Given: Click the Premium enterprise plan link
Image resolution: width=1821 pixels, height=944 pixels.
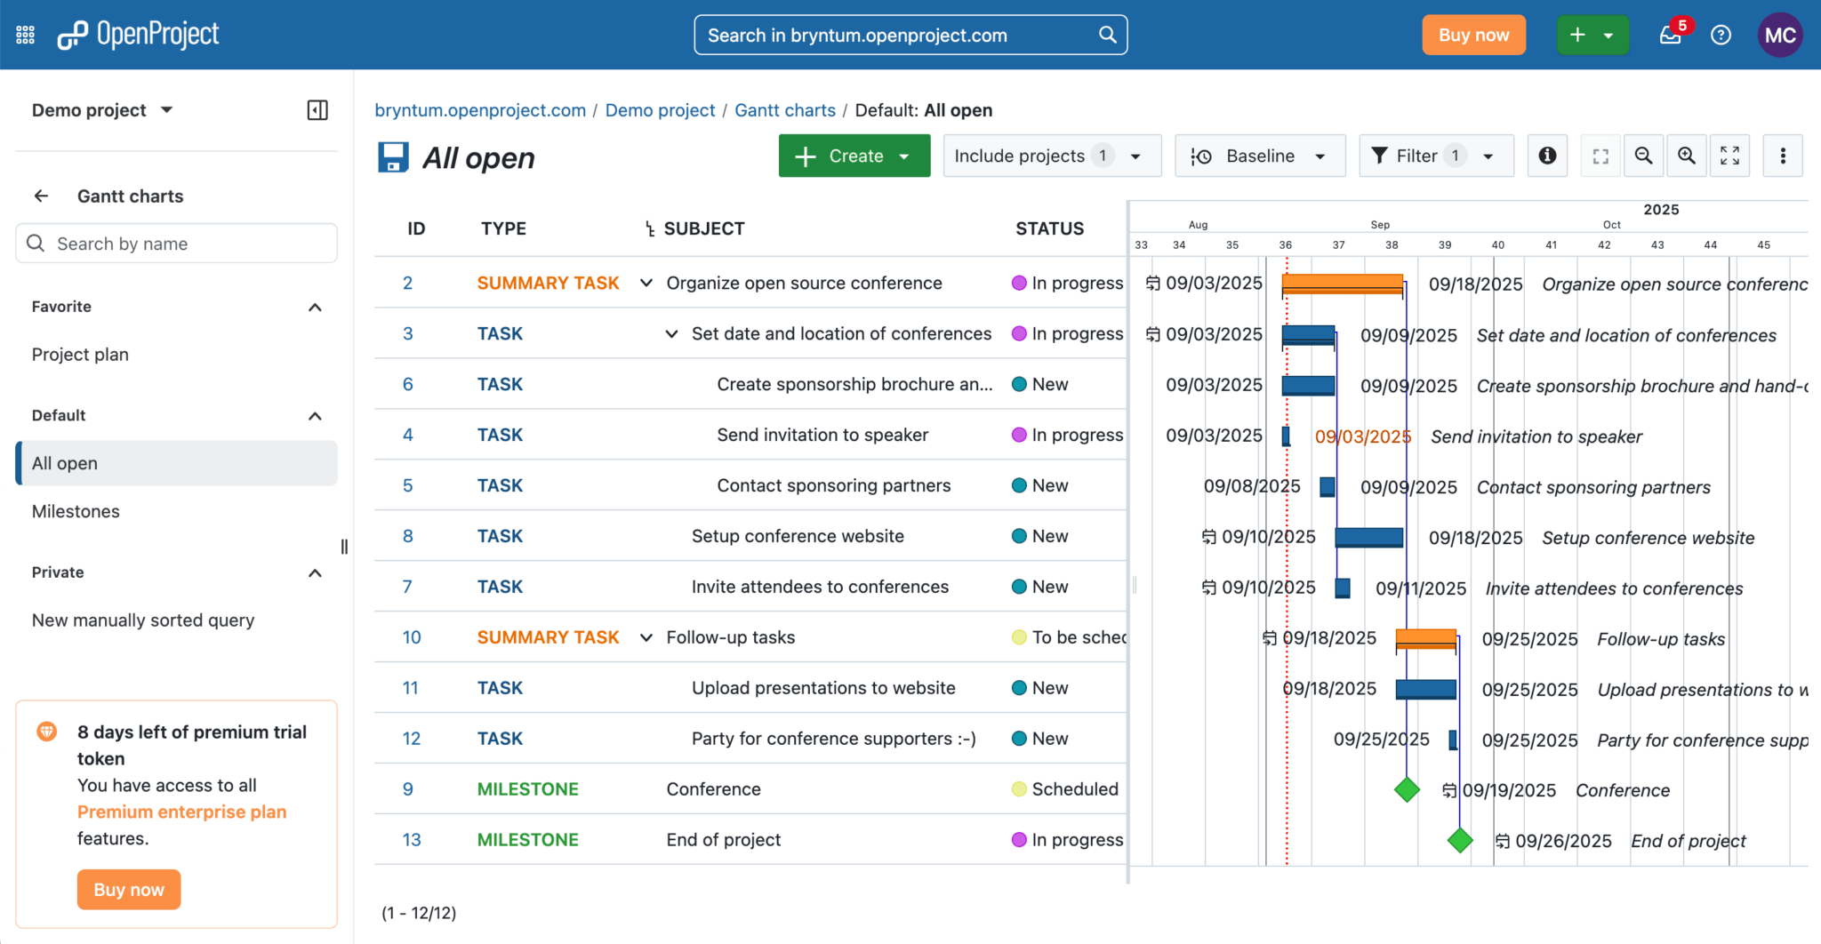Looking at the screenshot, I should [x=181, y=812].
